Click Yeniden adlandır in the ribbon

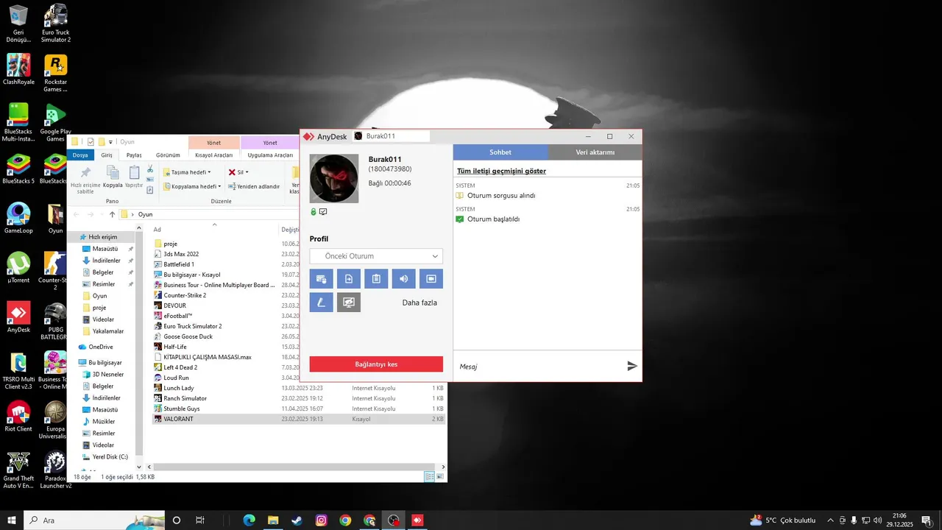[x=254, y=186]
